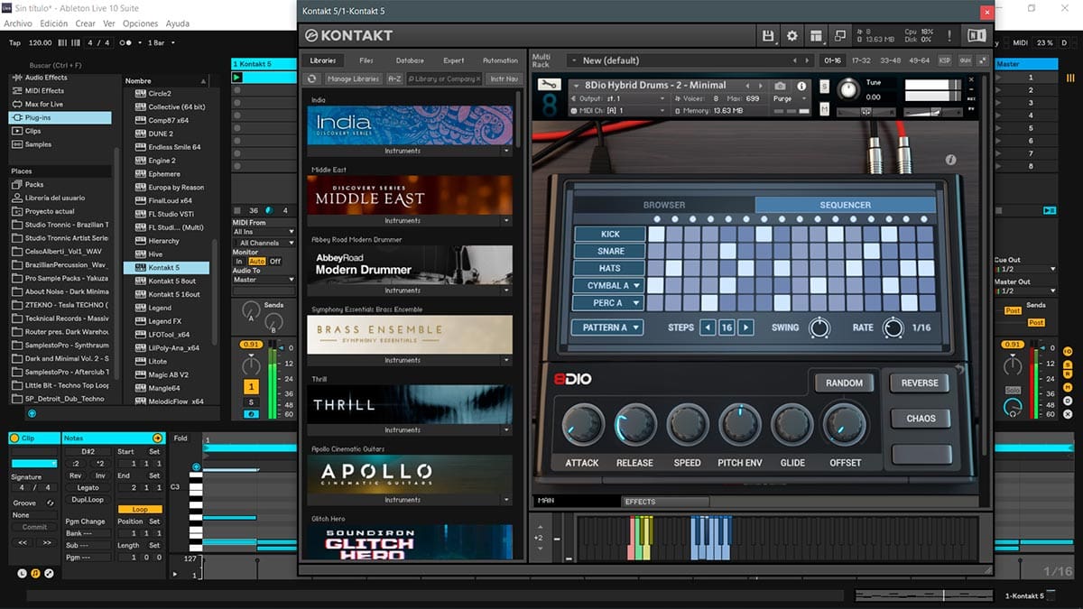Set Monitor to Off

pos(275,261)
